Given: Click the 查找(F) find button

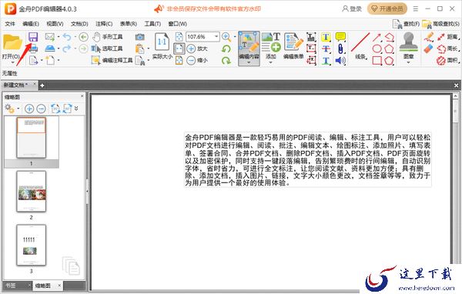Looking at the screenshot, I should 406,24.
